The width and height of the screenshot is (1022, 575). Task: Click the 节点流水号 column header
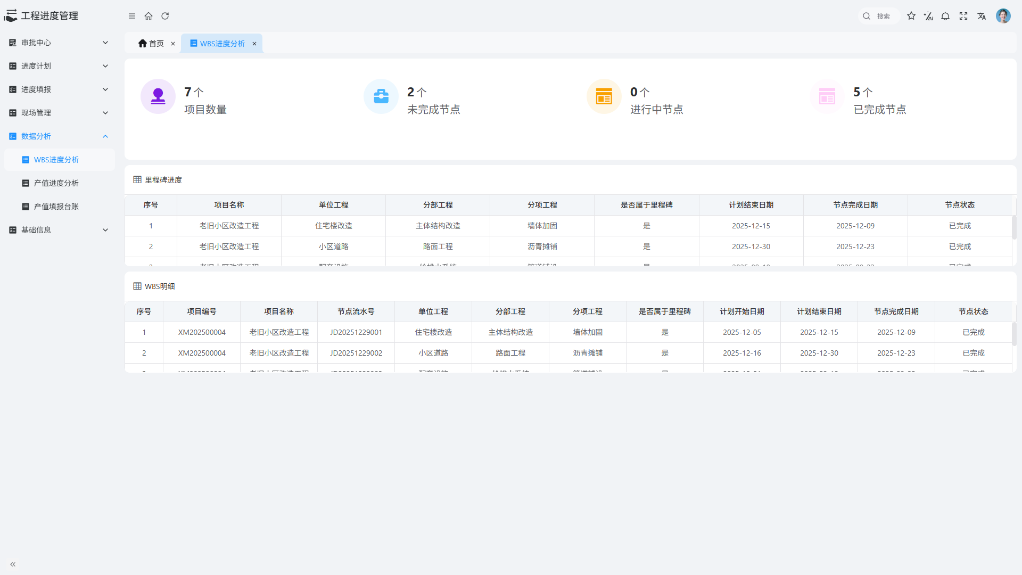(x=356, y=311)
